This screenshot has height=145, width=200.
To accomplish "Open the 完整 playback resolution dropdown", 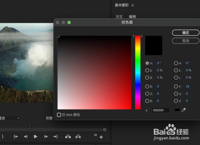I will [49, 118].
